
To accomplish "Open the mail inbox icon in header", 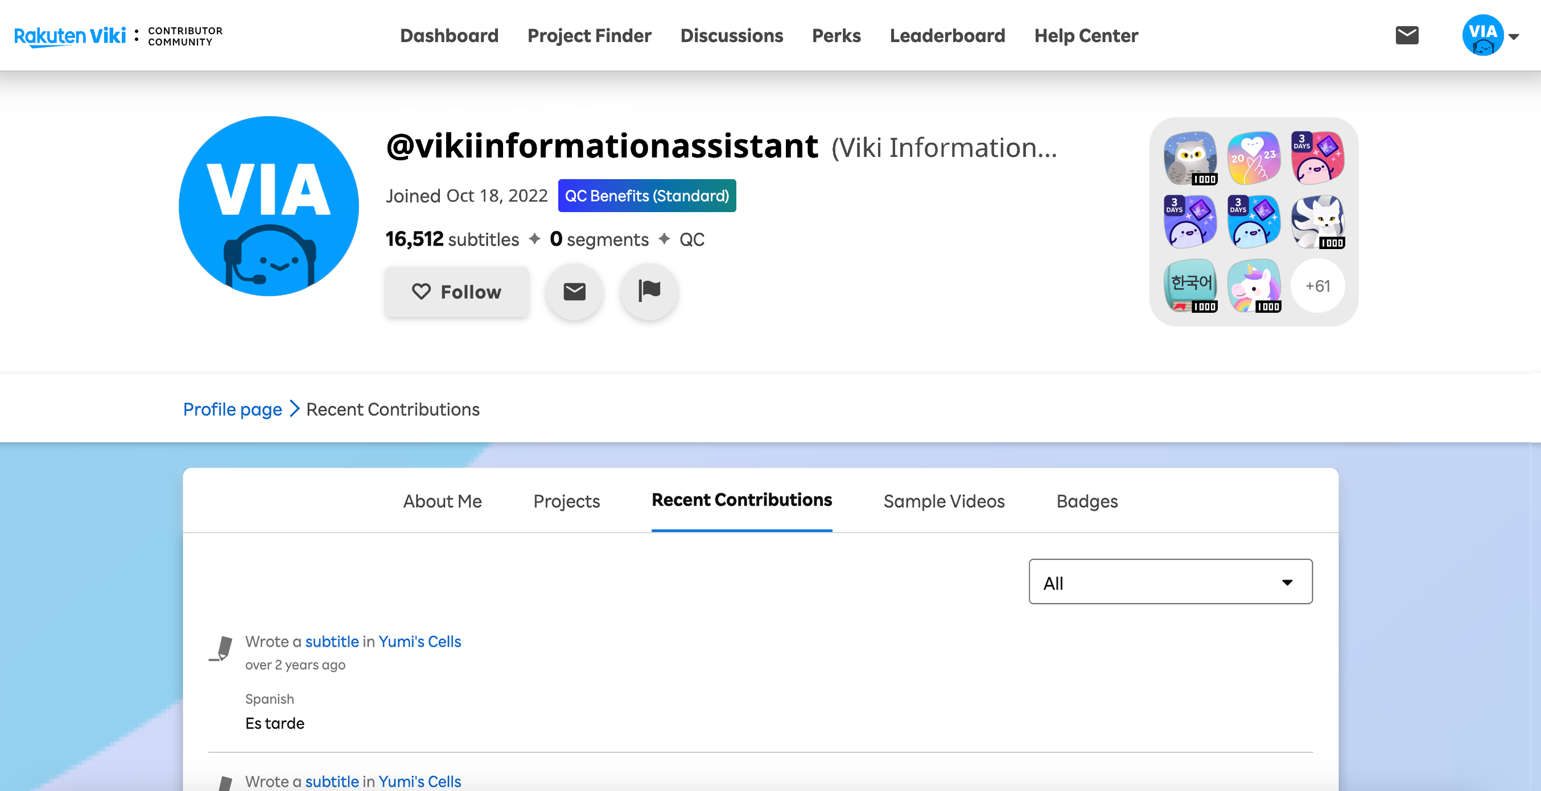I will pyautogui.click(x=1407, y=35).
